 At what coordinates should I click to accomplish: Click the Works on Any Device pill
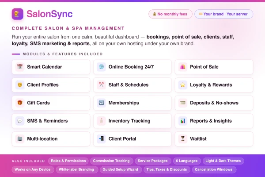33,169
